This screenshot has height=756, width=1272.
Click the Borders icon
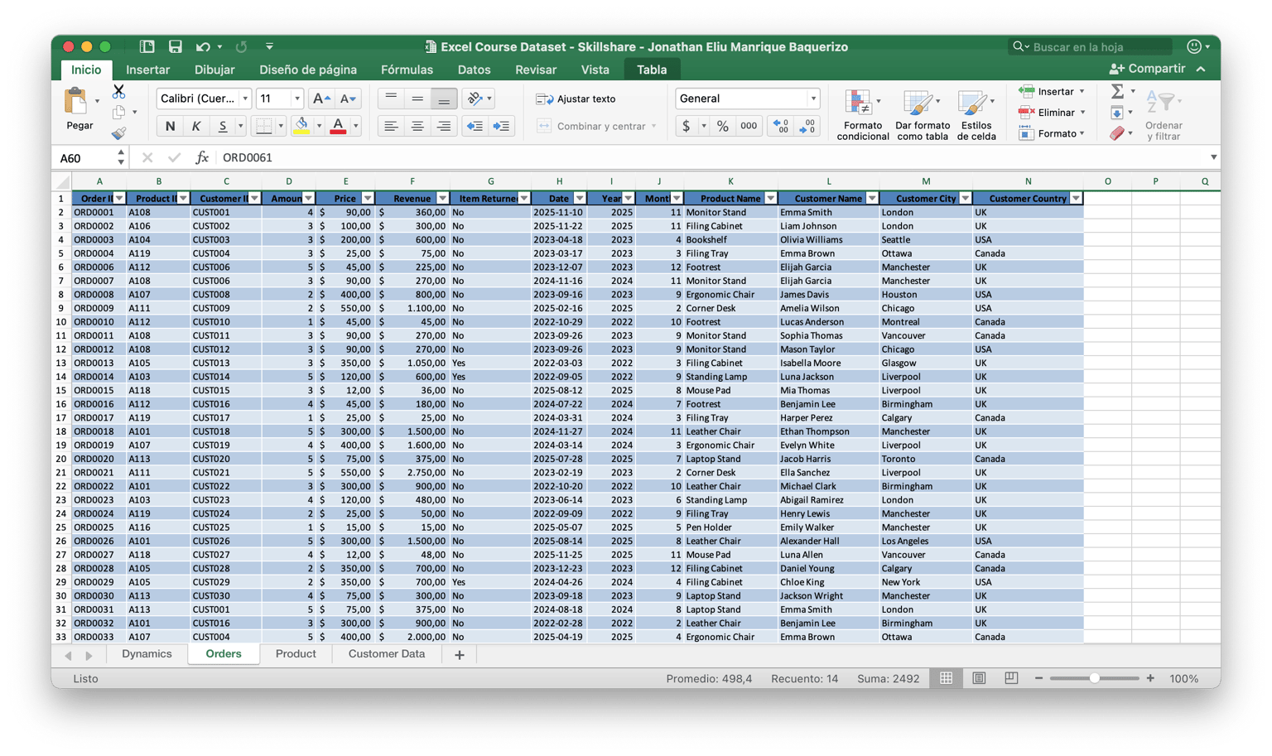click(x=264, y=126)
